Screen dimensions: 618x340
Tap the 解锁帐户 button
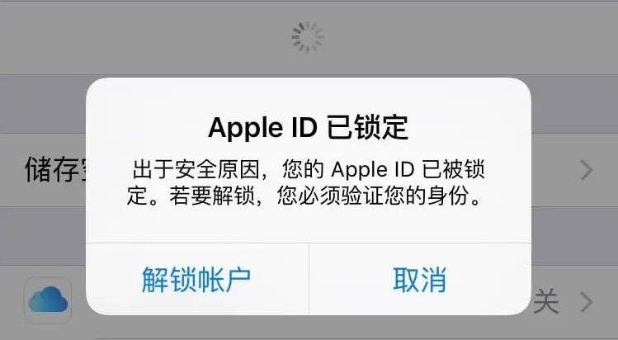196,279
